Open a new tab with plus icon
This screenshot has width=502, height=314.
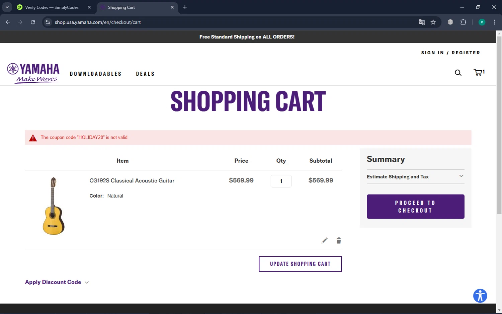click(185, 7)
